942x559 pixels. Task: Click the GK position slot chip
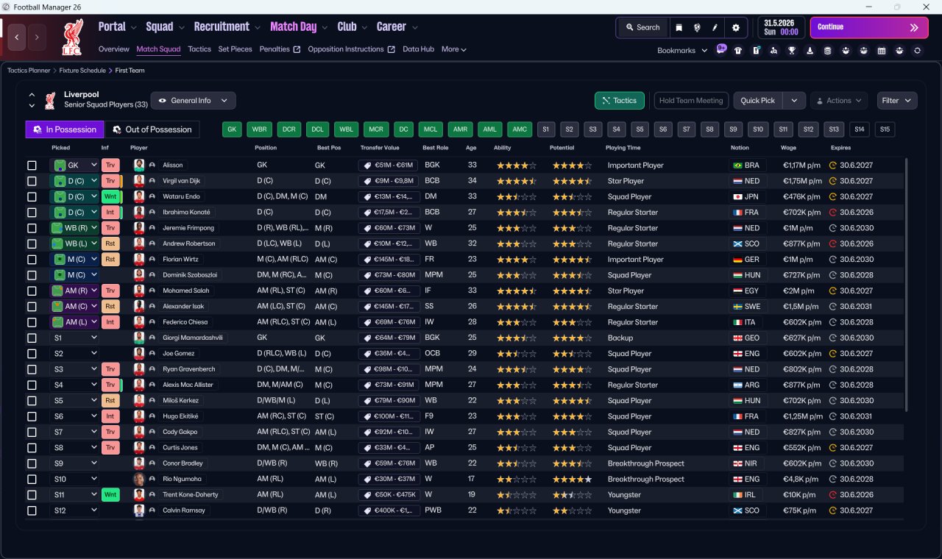232,129
